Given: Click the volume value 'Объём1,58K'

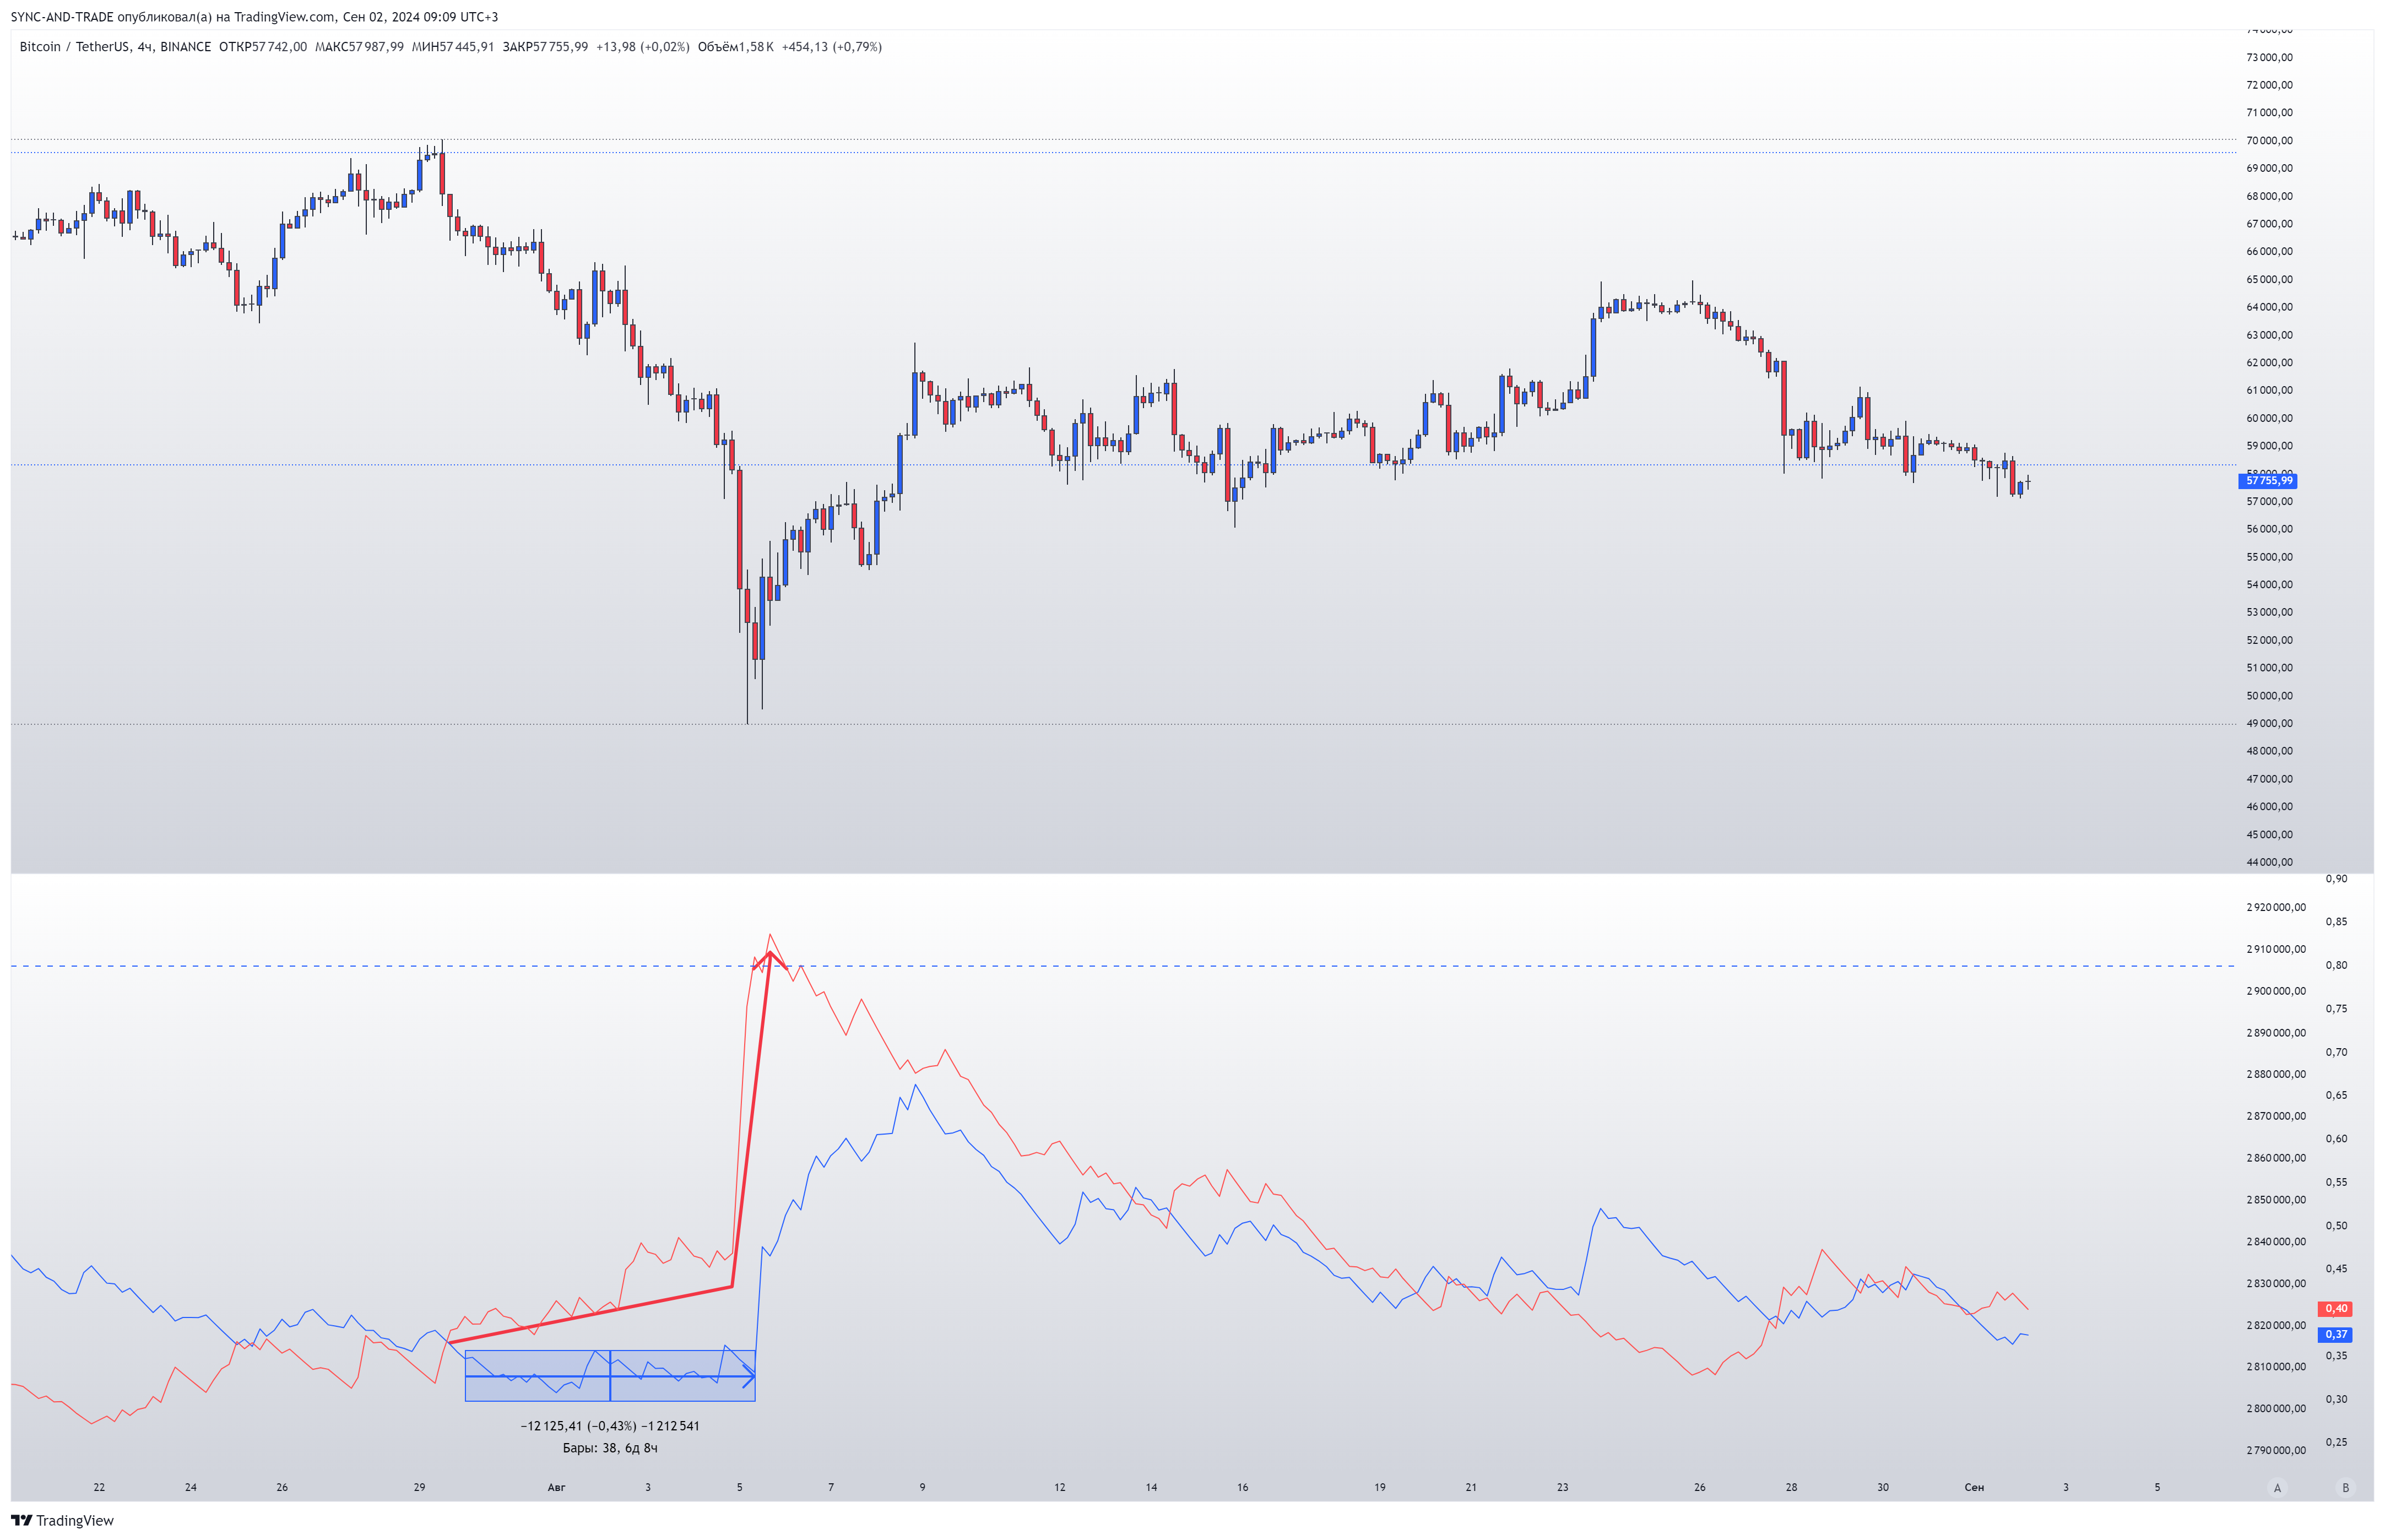Looking at the screenshot, I should (736, 47).
